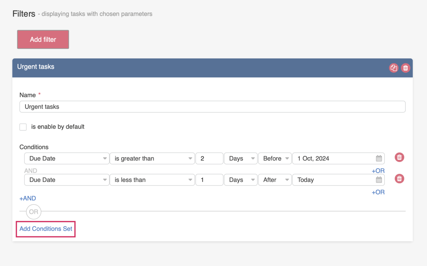
Task: Click the duplicate filter icon in the header
Action: coord(394,68)
